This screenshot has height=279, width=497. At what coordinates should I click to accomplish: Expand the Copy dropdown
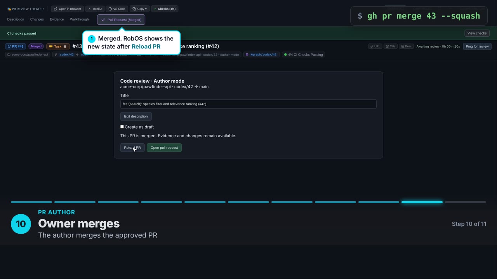tap(139, 9)
